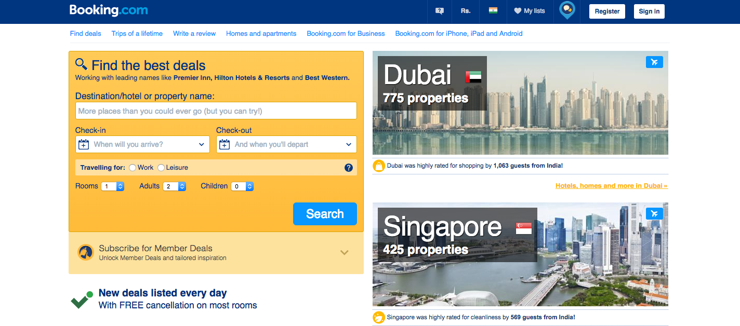Open the Check-in date dropdown
The width and height of the screenshot is (740, 326).
tap(142, 144)
